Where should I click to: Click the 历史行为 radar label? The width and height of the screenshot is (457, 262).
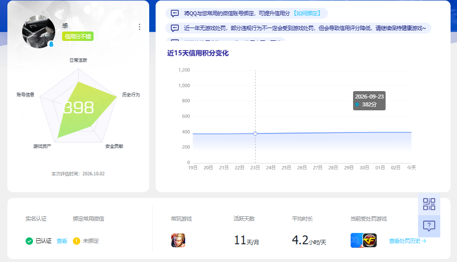(x=131, y=95)
